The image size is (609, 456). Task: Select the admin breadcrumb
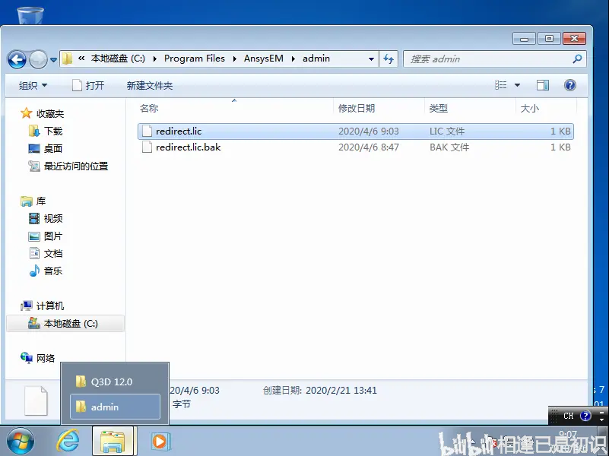(x=316, y=59)
